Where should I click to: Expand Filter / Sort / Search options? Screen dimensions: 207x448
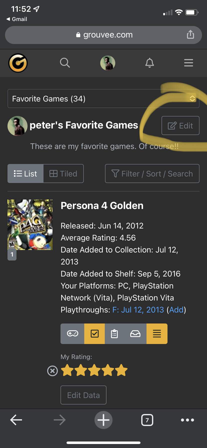click(152, 173)
